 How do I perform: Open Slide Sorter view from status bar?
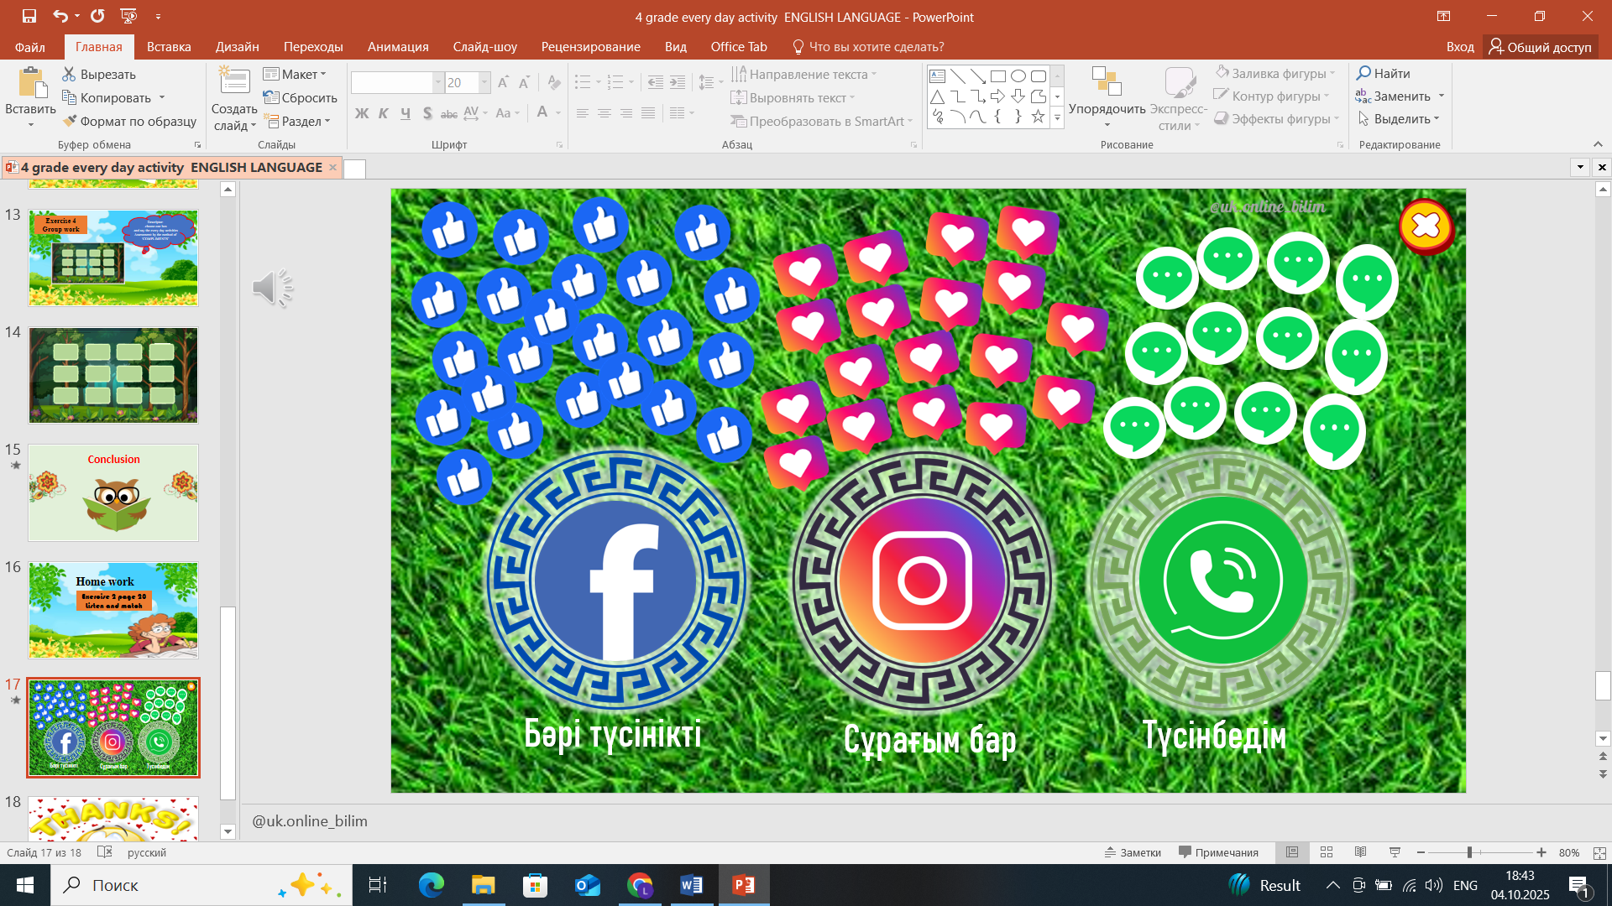click(1327, 852)
